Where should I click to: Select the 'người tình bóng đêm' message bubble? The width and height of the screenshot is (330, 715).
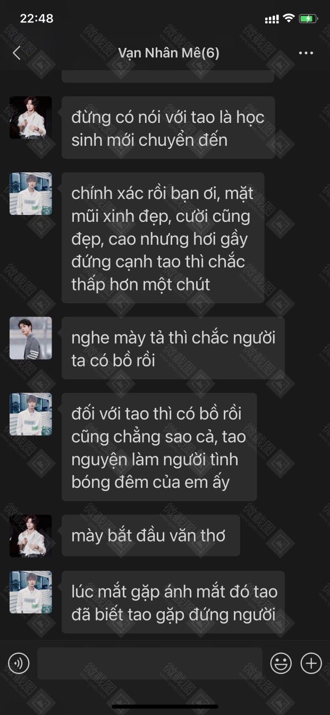click(159, 447)
